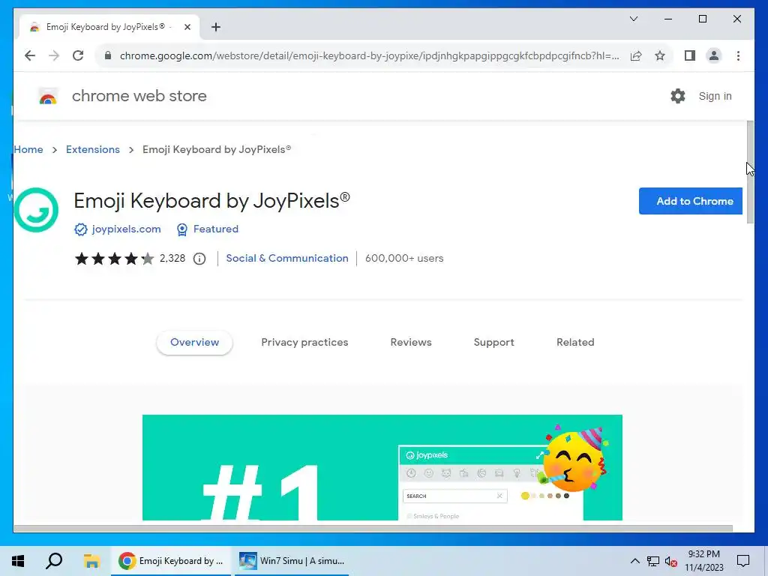The height and width of the screenshot is (576, 768).
Task: View site information via padlock icon
Action: (x=108, y=55)
